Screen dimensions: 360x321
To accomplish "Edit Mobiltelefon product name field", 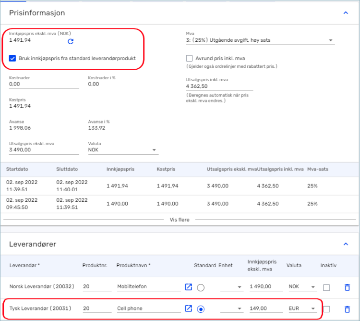I will [x=149, y=286].
